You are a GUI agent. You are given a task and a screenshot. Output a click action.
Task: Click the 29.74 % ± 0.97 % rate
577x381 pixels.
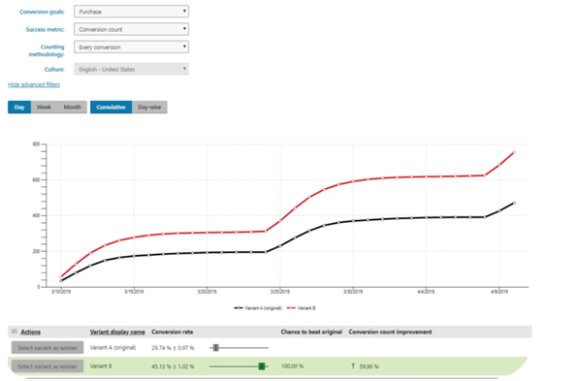coord(173,348)
